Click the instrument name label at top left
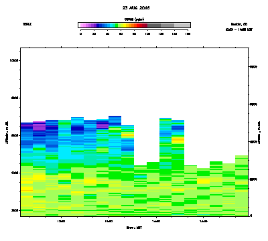268x241 pixels. [x=27, y=24]
